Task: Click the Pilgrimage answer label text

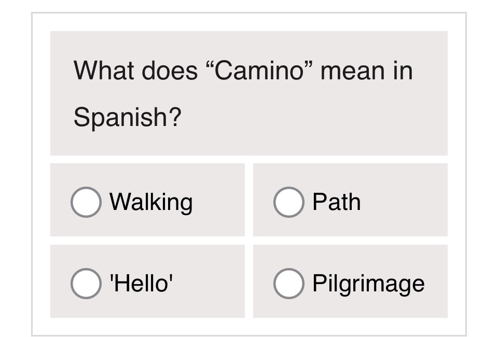Action: click(368, 283)
